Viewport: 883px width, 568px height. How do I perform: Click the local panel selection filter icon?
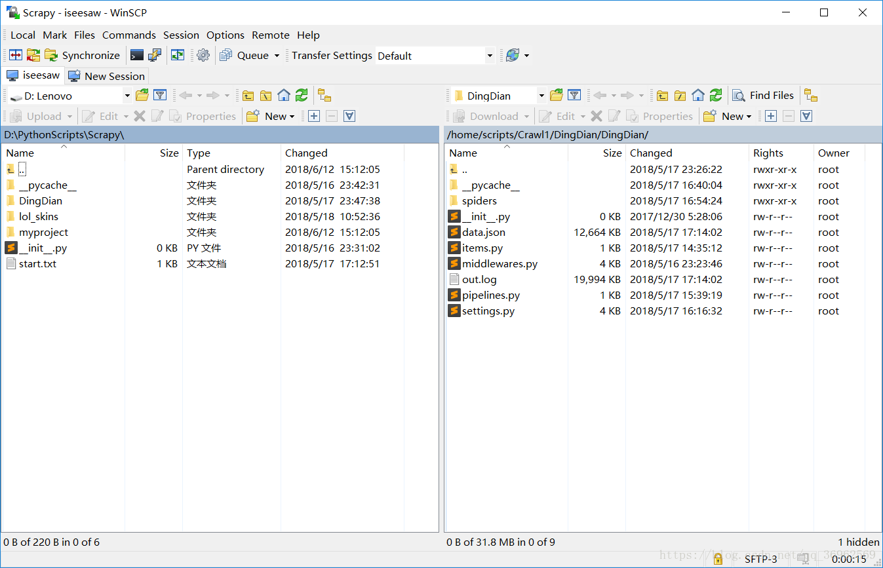click(x=349, y=117)
